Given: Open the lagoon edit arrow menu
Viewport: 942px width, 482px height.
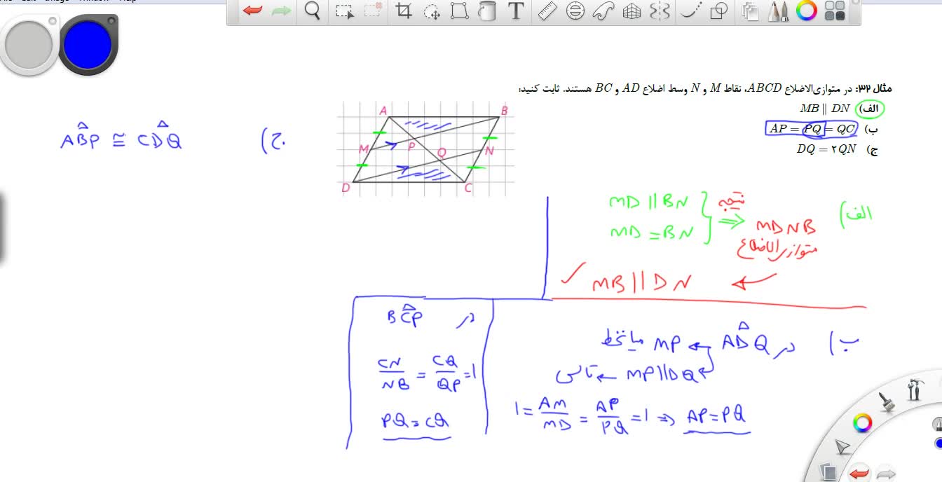Looking at the screenshot, I should (842, 447).
